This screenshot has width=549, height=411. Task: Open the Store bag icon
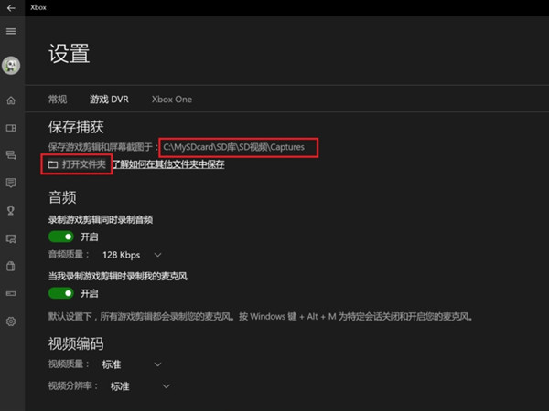point(11,266)
